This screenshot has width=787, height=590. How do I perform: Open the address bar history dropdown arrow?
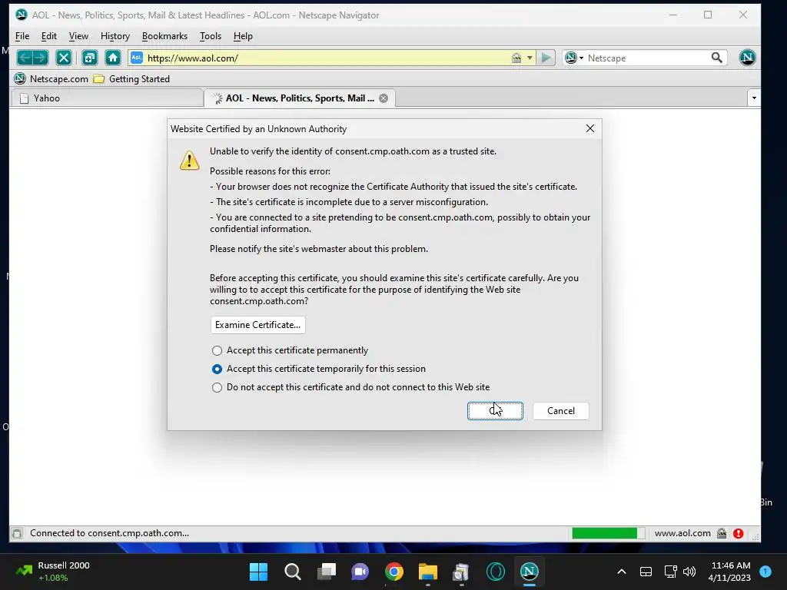tap(530, 58)
